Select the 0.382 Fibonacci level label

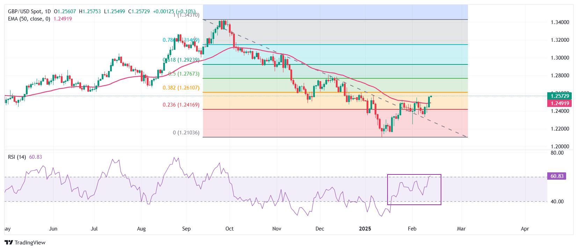tap(181, 88)
